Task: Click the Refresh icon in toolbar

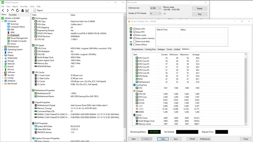Action: (x=18, y=11)
